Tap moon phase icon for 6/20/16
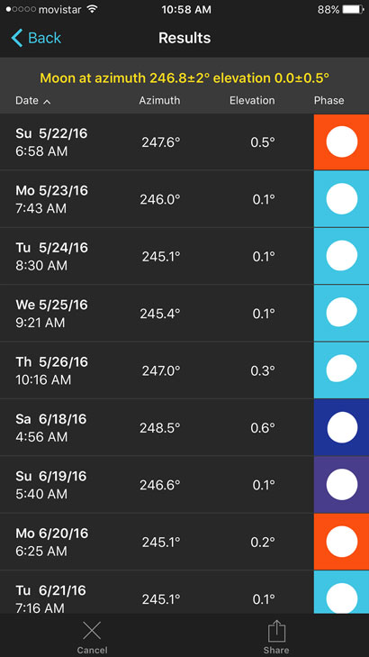Viewport: 369px width, 657px height. click(x=341, y=542)
